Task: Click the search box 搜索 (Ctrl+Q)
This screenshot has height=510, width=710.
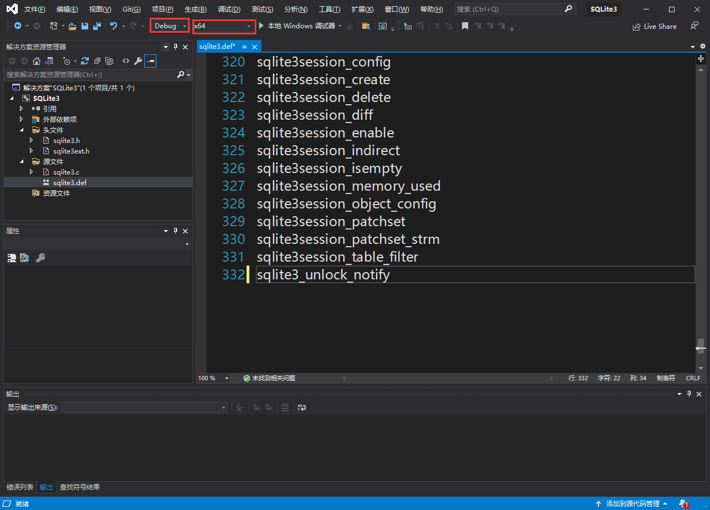Action: [514, 9]
